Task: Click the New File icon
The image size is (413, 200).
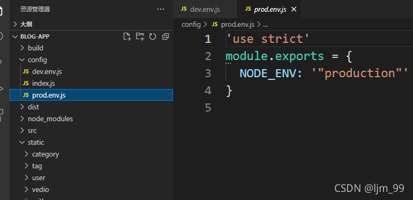Action: [x=127, y=36]
